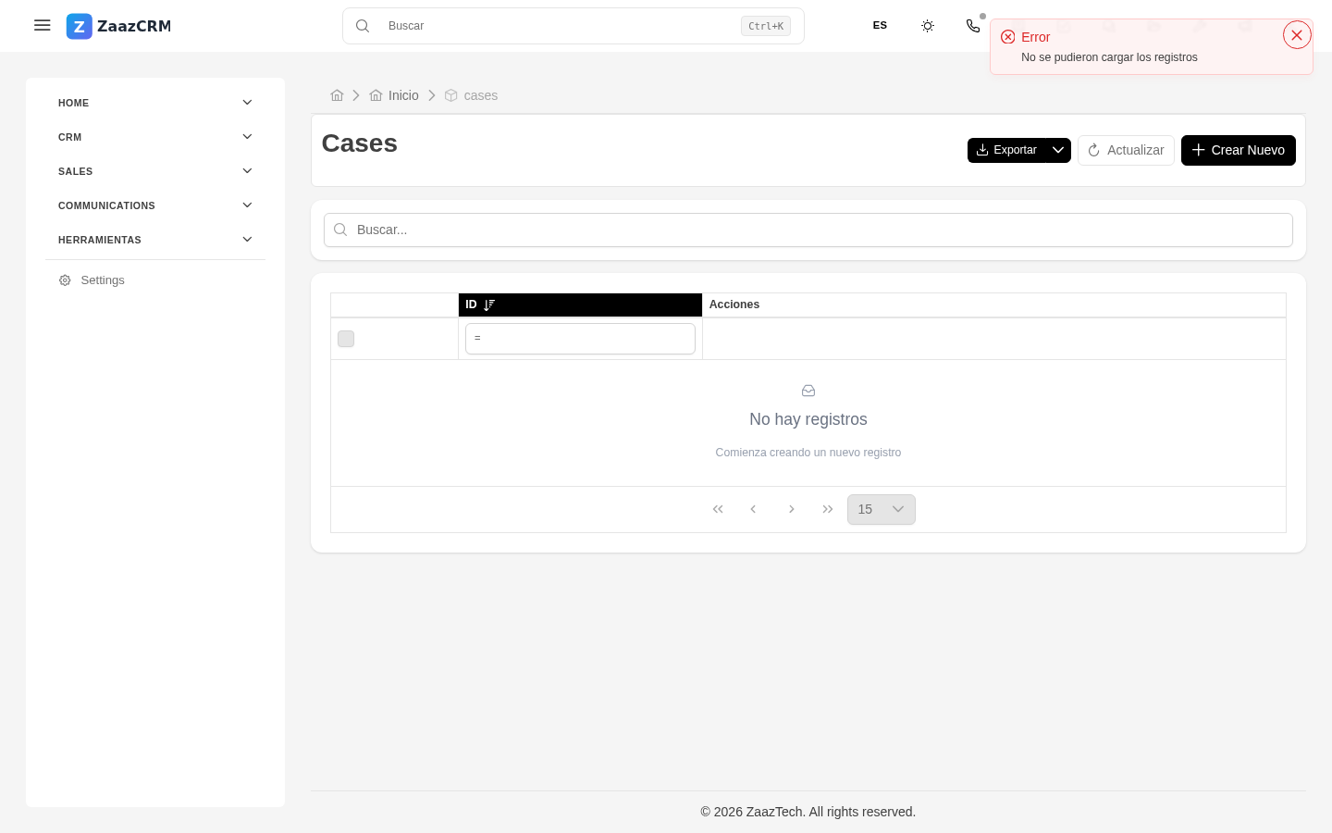Screen dimensions: 1332x833
Task: Click the empty inbox icon above No hay registros
Action: point(808,391)
